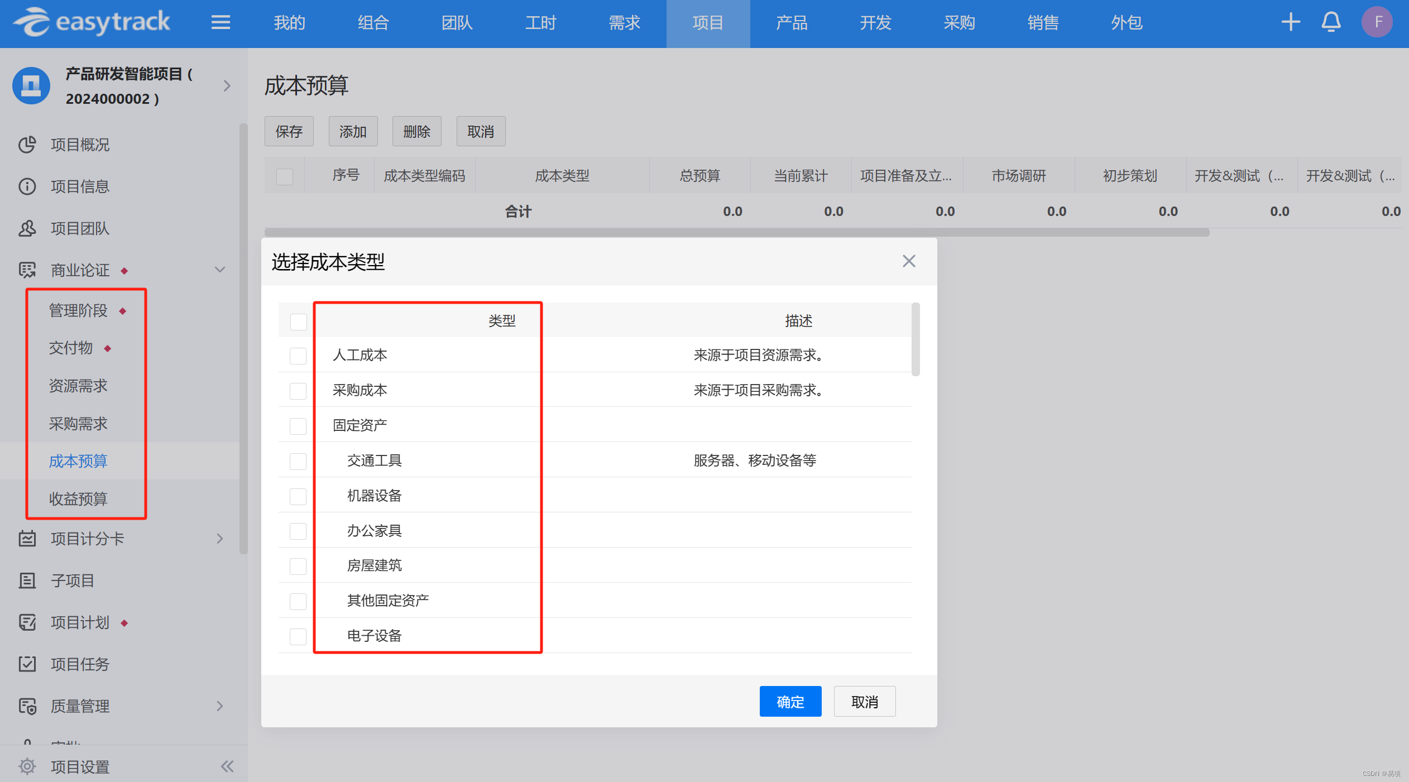Close the 选择成本类型 dialog
This screenshot has width=1409, height=782.
tap(909, 261)
